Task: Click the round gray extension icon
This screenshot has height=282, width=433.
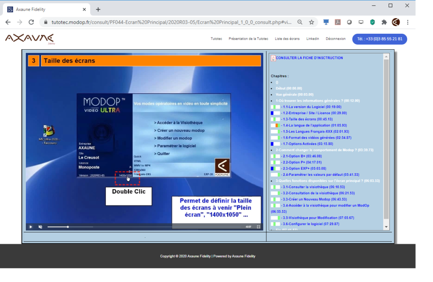Action: (349, 22)
